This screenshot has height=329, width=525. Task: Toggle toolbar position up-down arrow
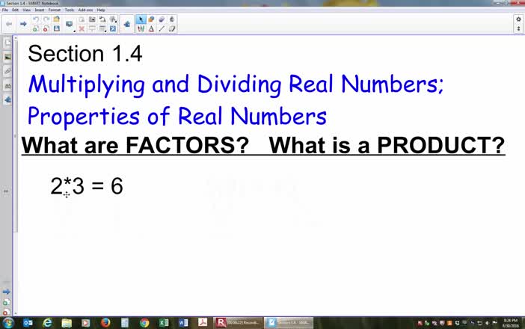518,28
